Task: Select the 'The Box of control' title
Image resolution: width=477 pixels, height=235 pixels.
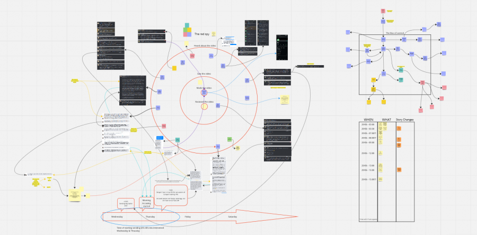Action: (395, 33)
